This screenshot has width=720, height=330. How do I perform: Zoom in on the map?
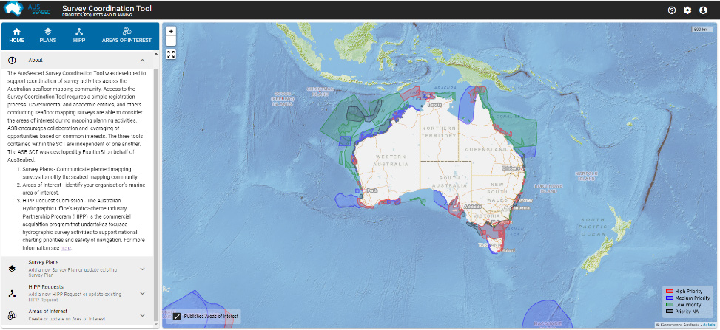tap(171, 31)
